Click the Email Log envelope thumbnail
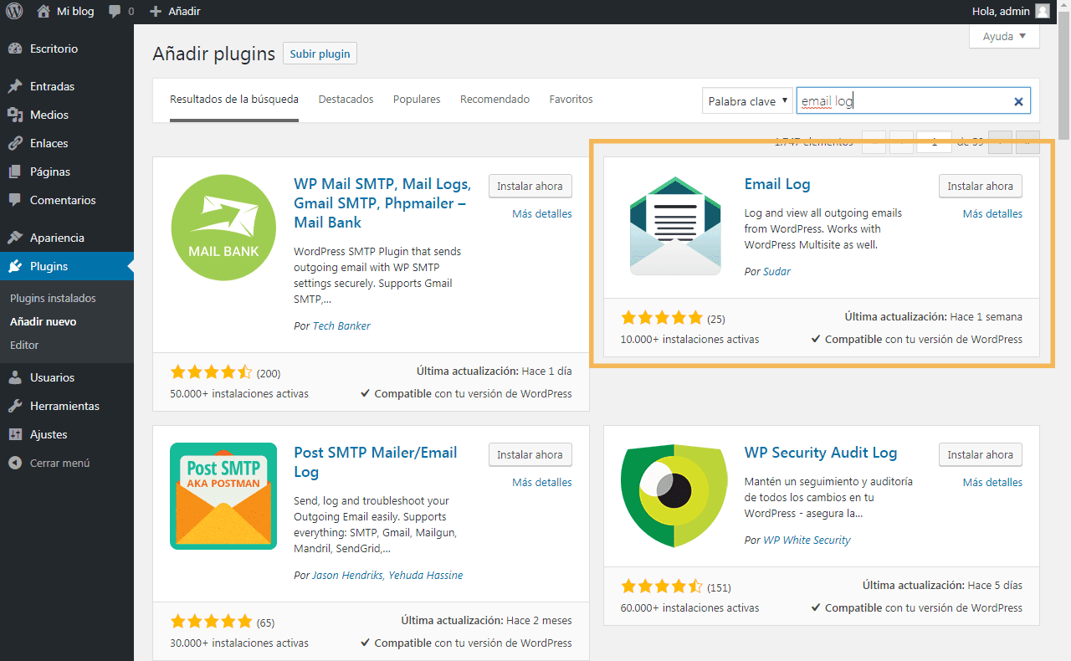The image size is (1071, 661). coord(675,226)
